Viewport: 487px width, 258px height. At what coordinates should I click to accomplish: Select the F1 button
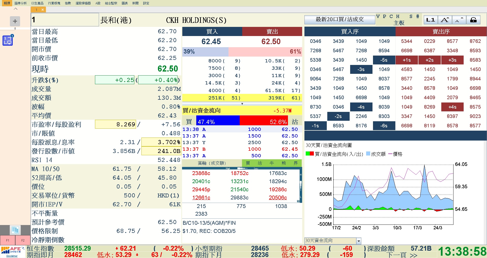click(x=8, y=240)
